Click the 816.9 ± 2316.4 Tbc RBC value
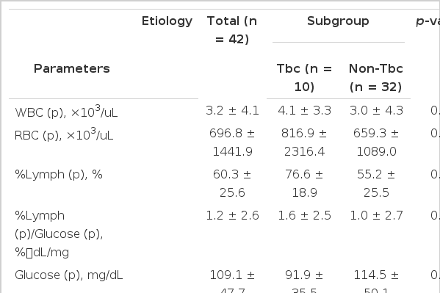This screenshot has height=293, width=440. [x=304, y=142]
